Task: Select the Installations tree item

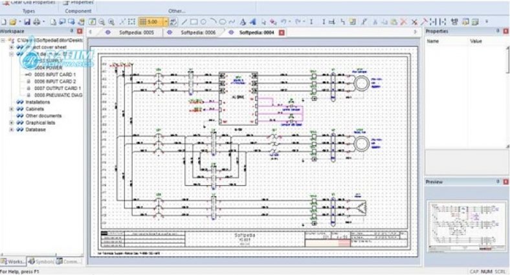Action: coord(38,102)
